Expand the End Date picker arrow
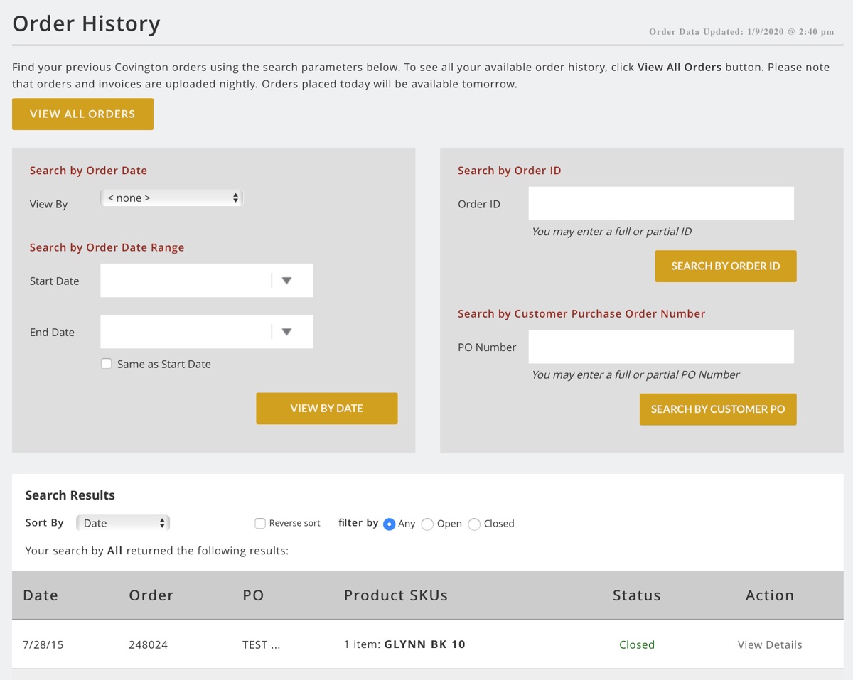This screenshot has height=680, width=853. (286, 332)
